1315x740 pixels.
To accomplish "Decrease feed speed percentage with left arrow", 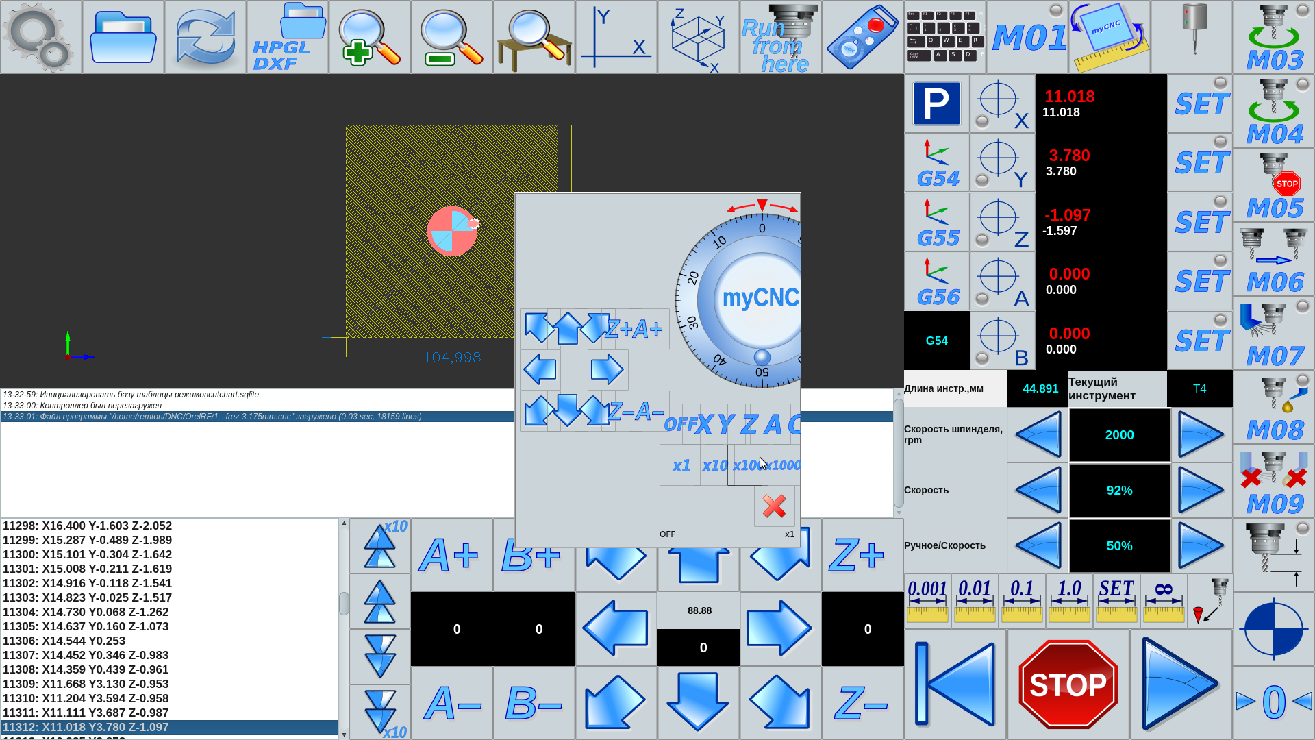I will pos(1038,491).
